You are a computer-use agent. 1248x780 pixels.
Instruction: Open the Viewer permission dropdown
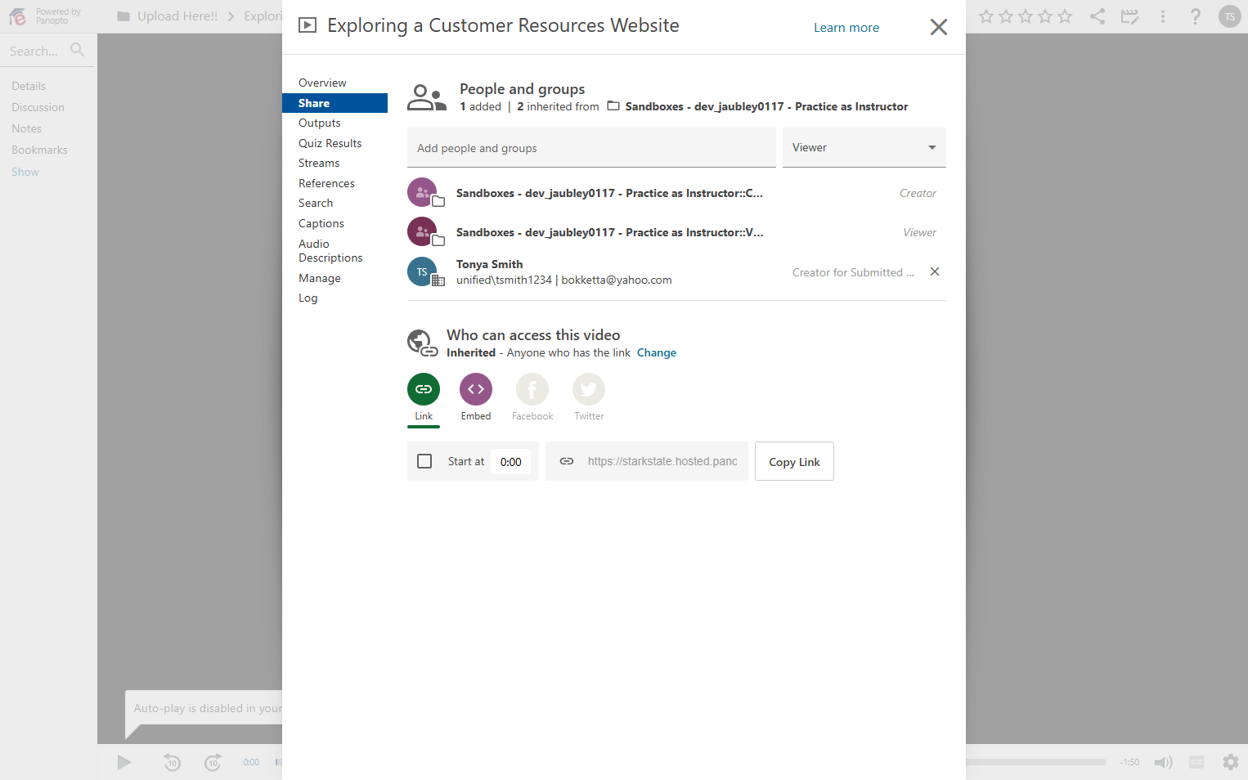(x=864, y=147)
